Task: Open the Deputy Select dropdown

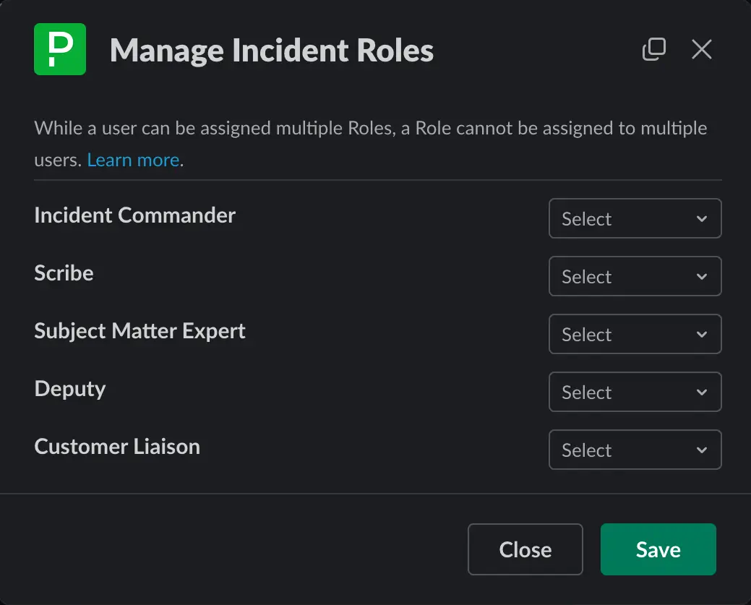Action: 635,392
